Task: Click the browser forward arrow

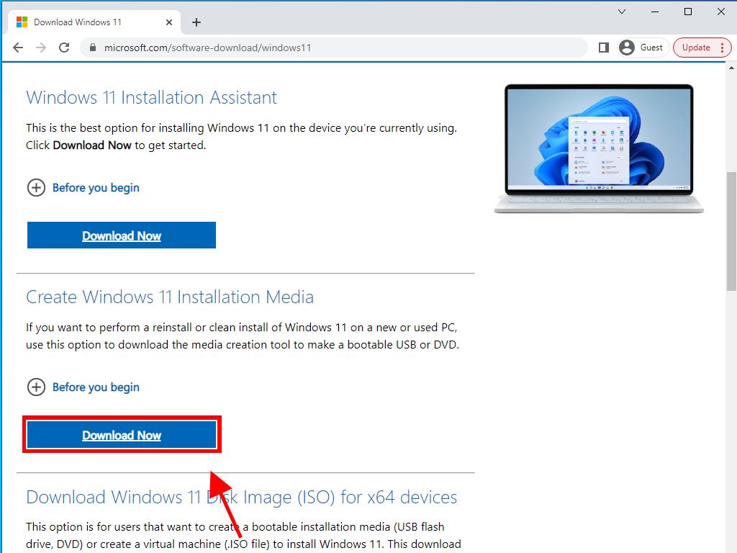Action: coord(41,48)
